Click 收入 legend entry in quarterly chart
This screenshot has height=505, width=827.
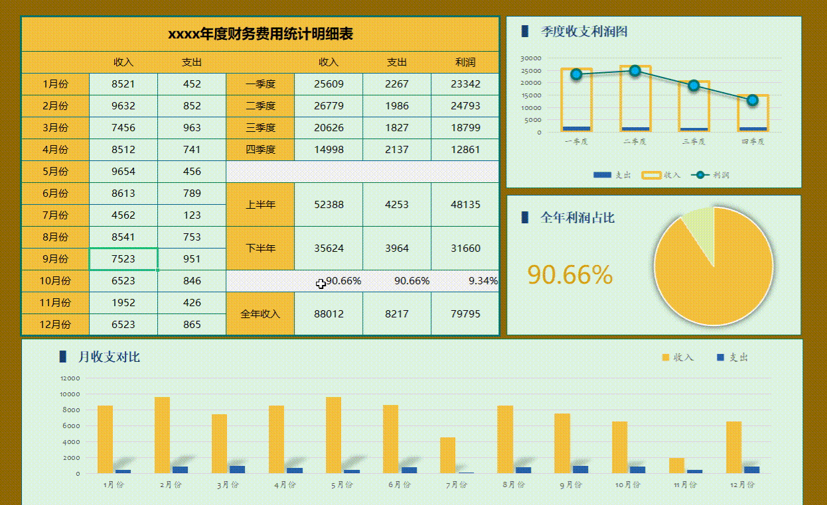pos(662,175)
